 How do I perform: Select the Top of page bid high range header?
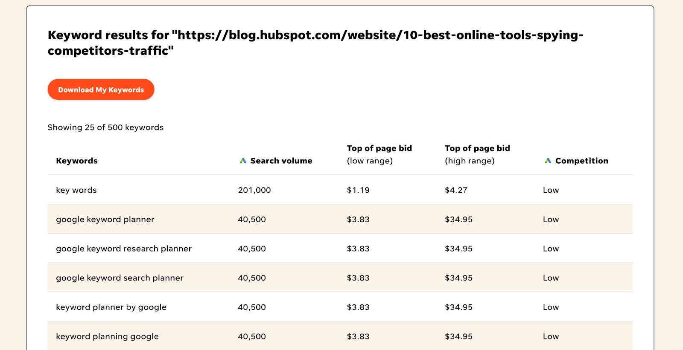pyautogui.click(x=477, y=154)
